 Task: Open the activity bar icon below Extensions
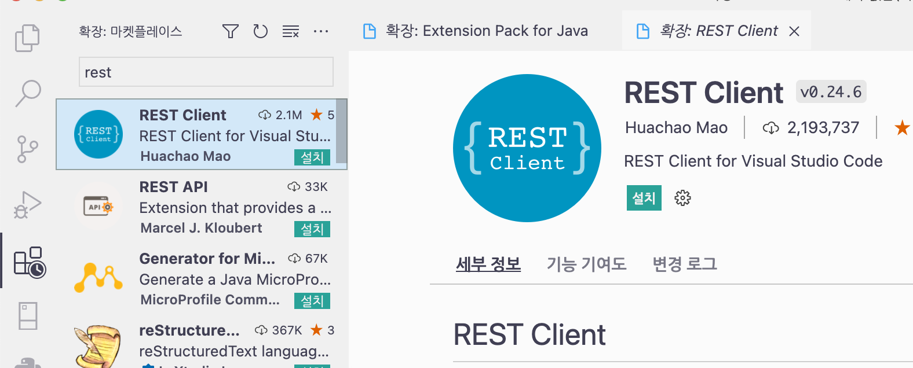click(28, 316)
